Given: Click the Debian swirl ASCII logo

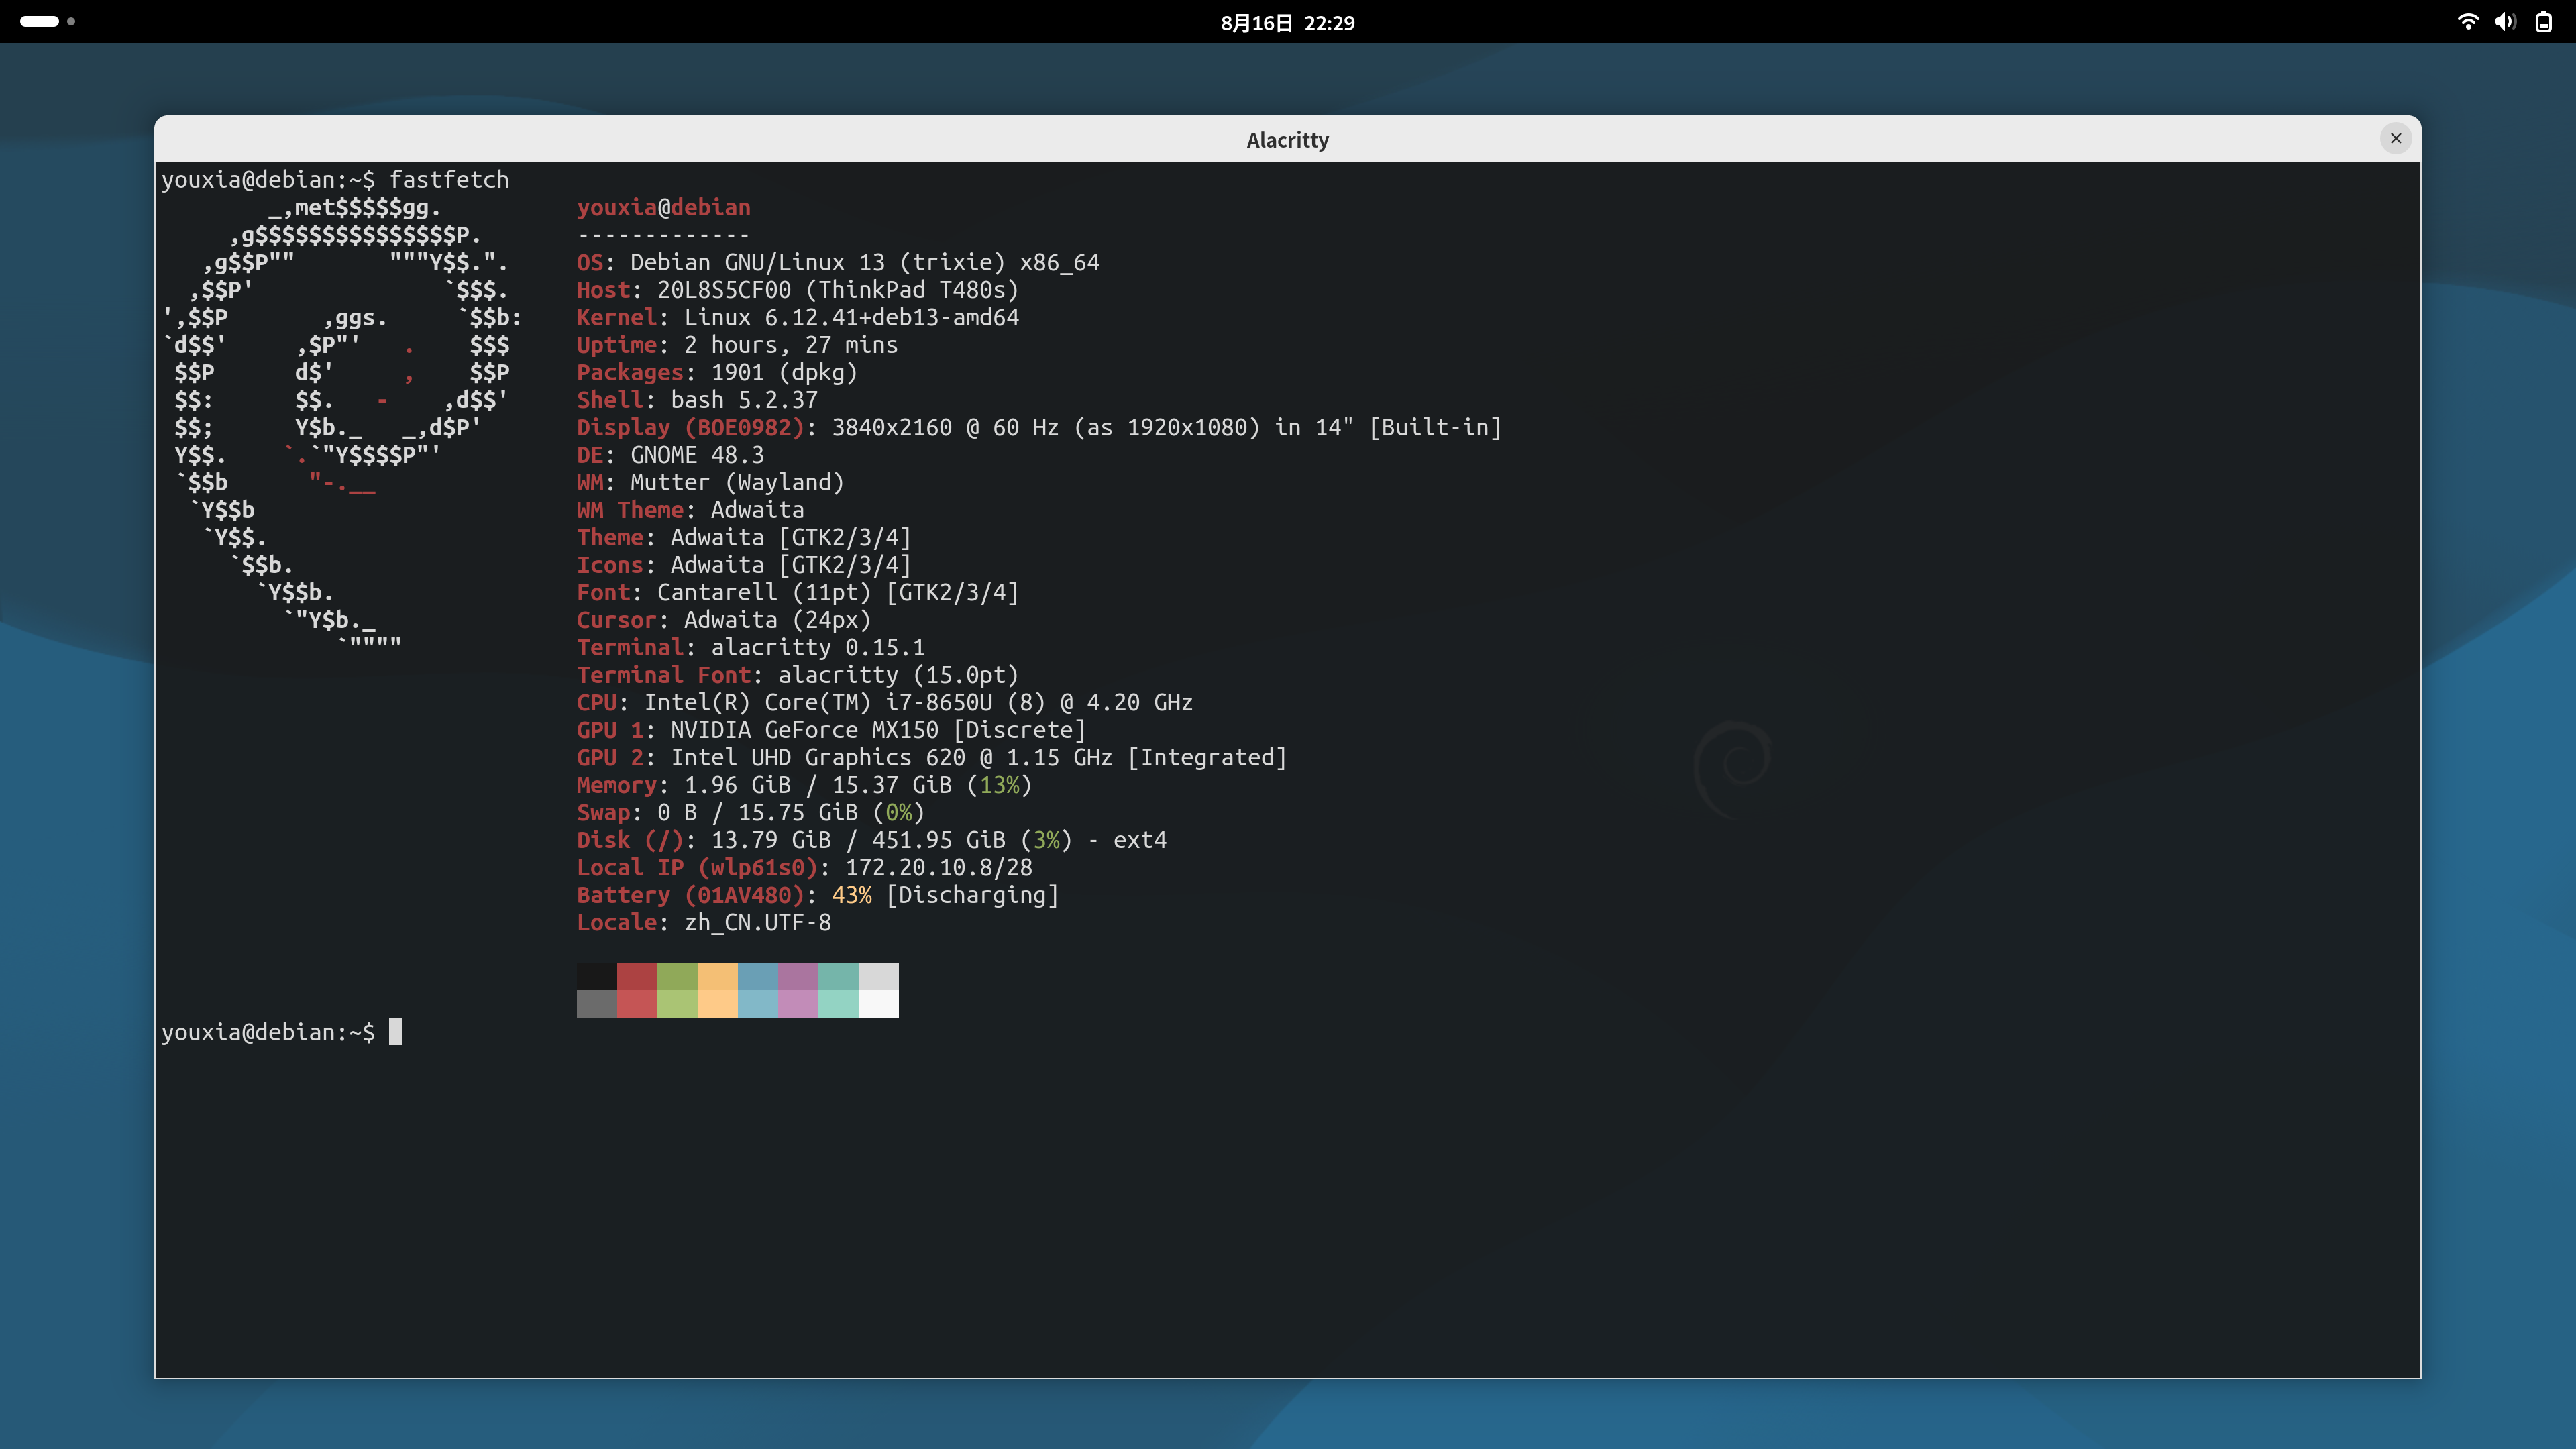Looking at the screenshot, I should tap(342, 424).
